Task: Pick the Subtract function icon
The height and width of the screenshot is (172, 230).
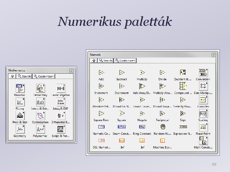Action: coord(122,72)
